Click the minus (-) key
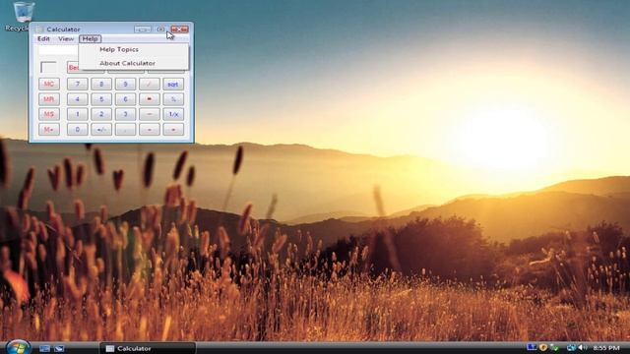The width and height of the screenshot is (630, 354). pyautogui.click(x=149, y=114)
